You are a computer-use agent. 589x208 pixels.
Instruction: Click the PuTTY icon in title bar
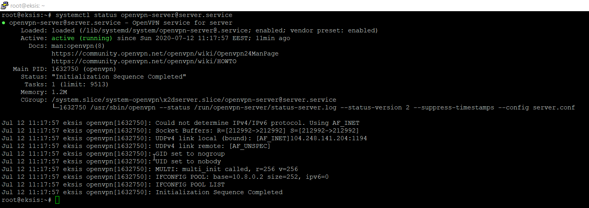[5, 5]
